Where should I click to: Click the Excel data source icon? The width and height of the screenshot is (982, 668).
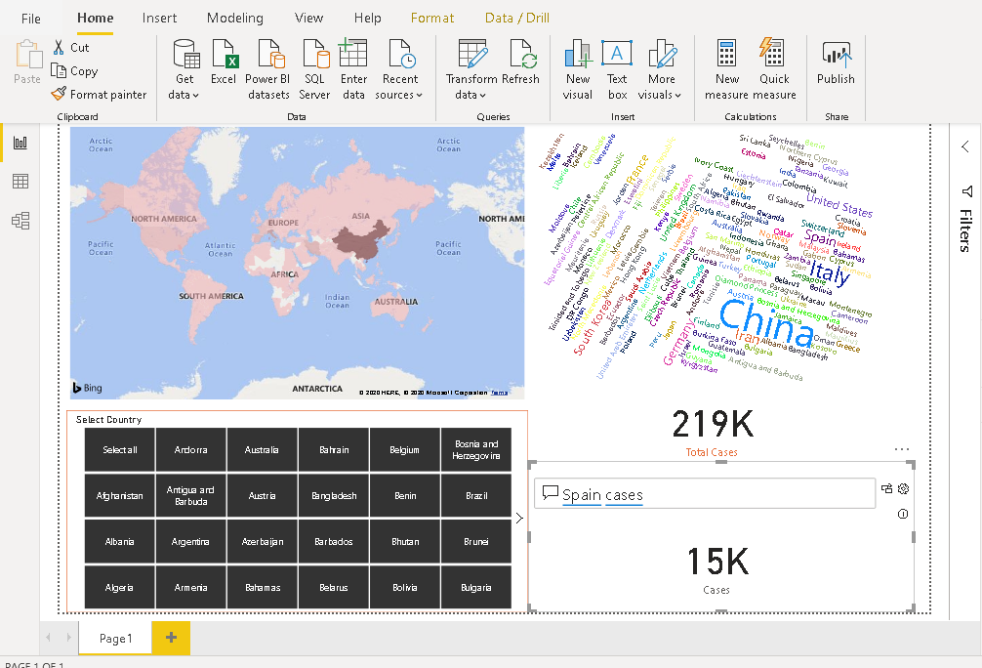[x=224, y=55]
